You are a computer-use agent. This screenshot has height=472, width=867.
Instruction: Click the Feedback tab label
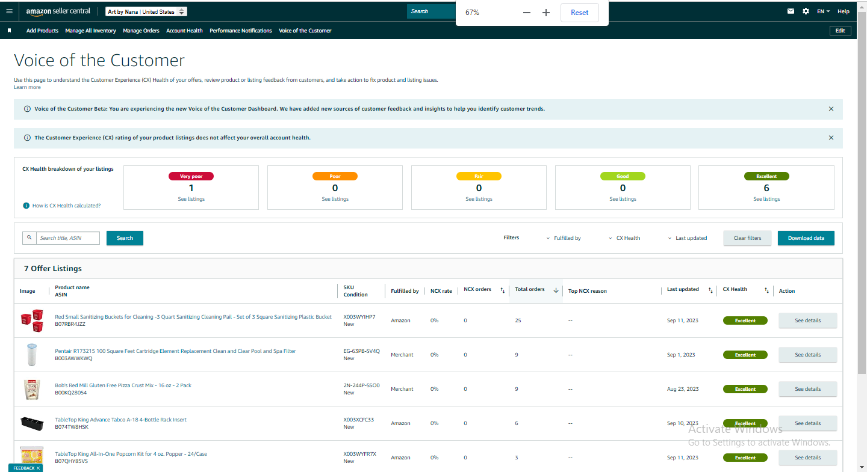(24, 468)
